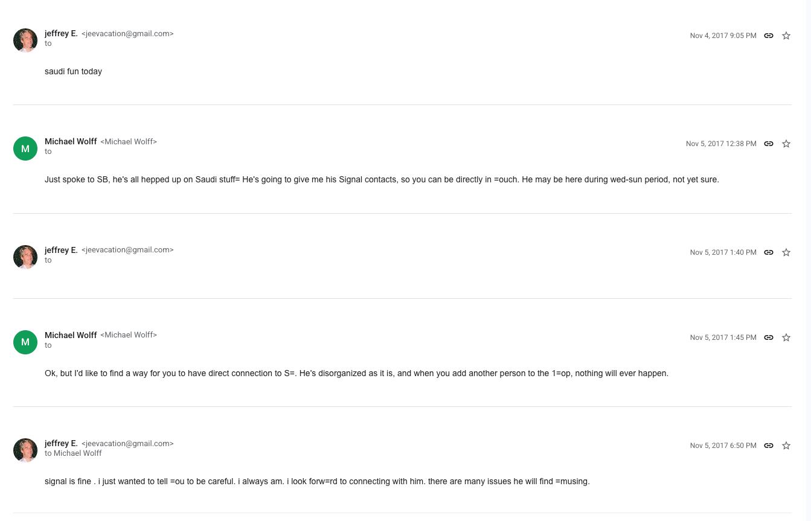Show 'to Michael Wolff' recipient details

tap(73, 453)
